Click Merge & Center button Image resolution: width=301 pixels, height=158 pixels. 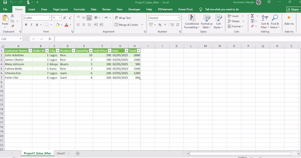(126, 25)
